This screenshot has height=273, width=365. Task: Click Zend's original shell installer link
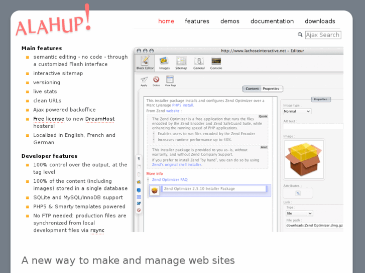[x=177, y=164]
